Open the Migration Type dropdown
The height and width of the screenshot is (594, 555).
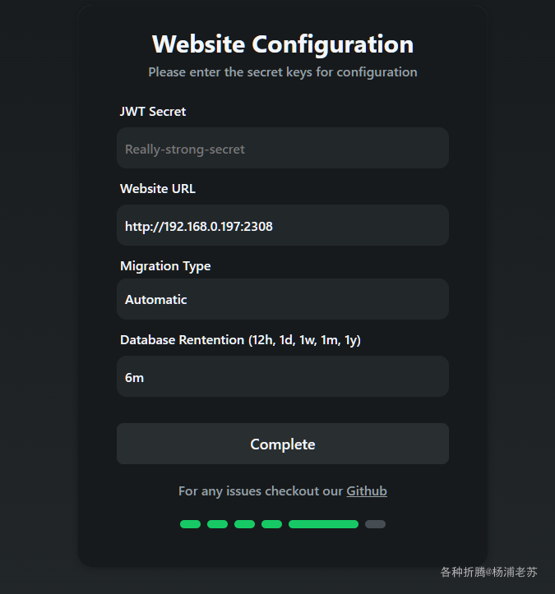click(x=282, y=299)
